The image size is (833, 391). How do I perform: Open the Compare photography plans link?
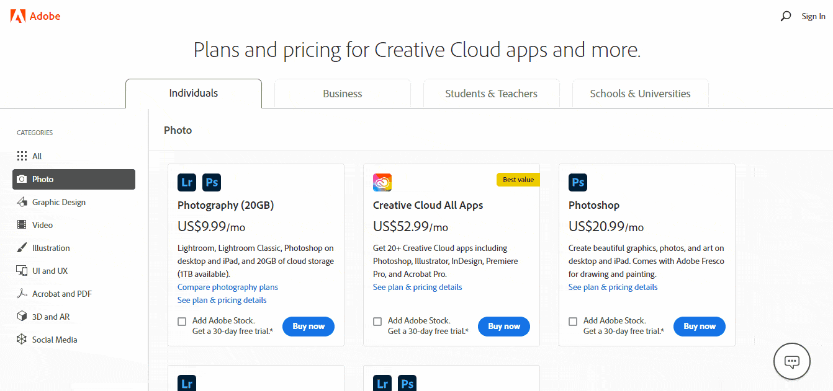click(228, 288)
